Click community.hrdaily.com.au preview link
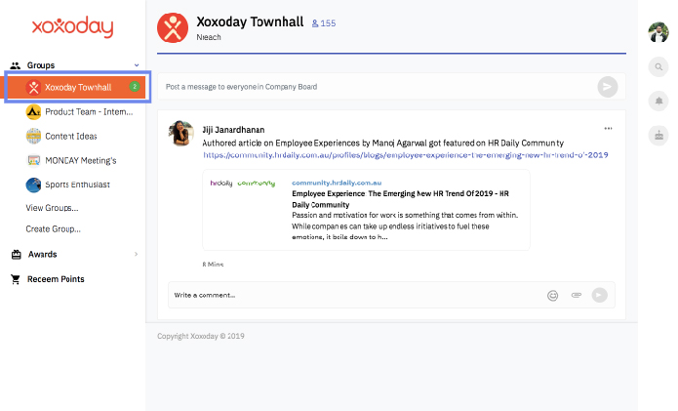This screenshot has width=678, height=411. [x=337, y=183]
